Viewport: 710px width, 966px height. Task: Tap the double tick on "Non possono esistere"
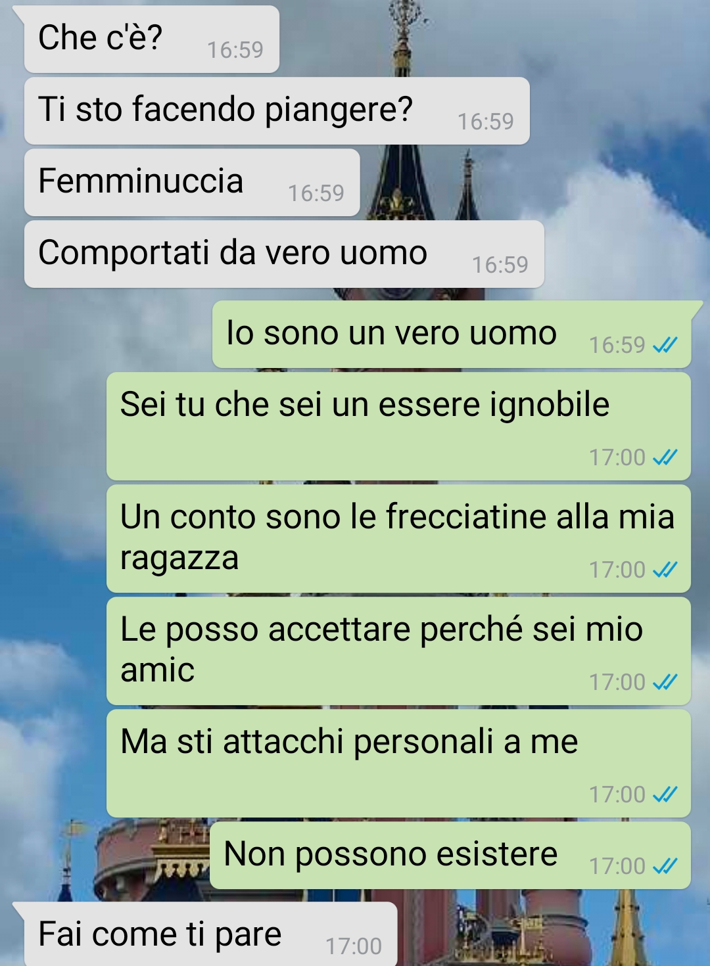(x=665, y=866)
